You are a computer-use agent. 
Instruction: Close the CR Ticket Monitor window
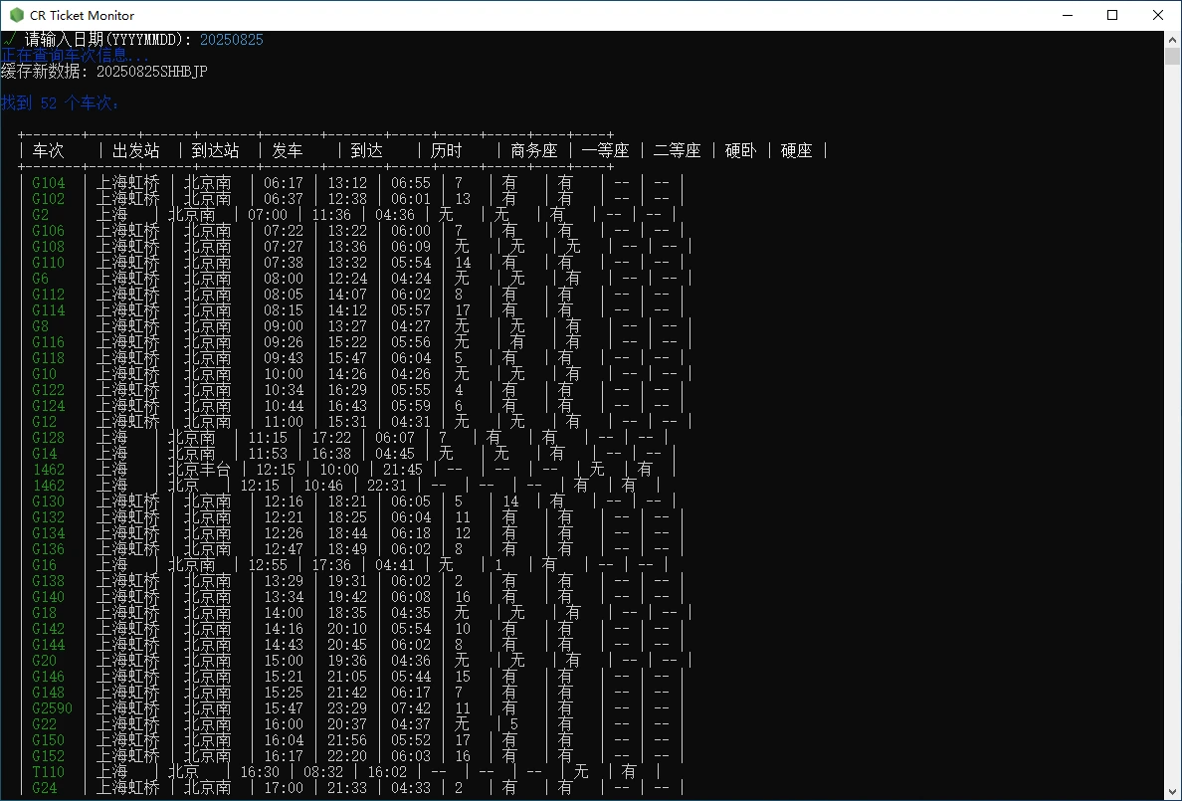coord(1158,15)
